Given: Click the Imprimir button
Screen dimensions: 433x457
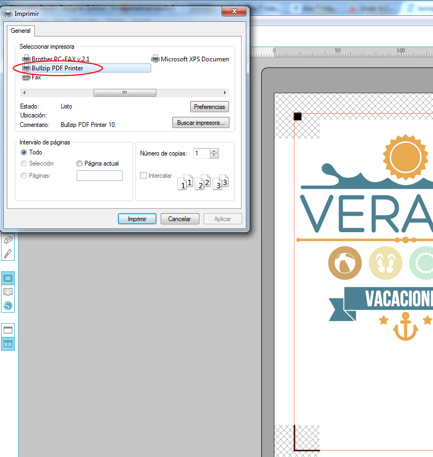Looking at the screenshot, I should [137, 219].
